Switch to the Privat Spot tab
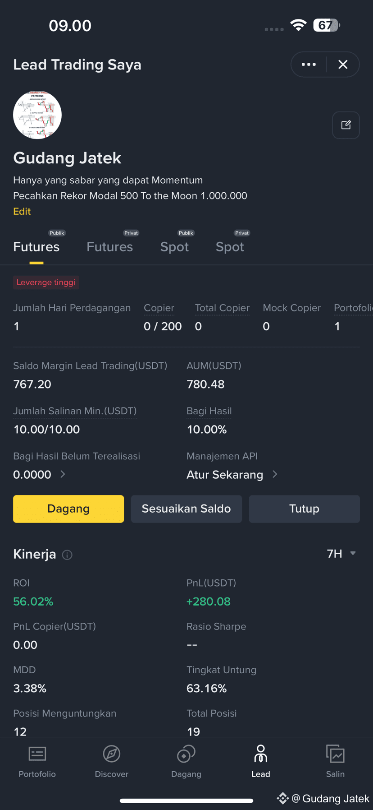Screen dimensions: 373x810 tap(230, 246)
